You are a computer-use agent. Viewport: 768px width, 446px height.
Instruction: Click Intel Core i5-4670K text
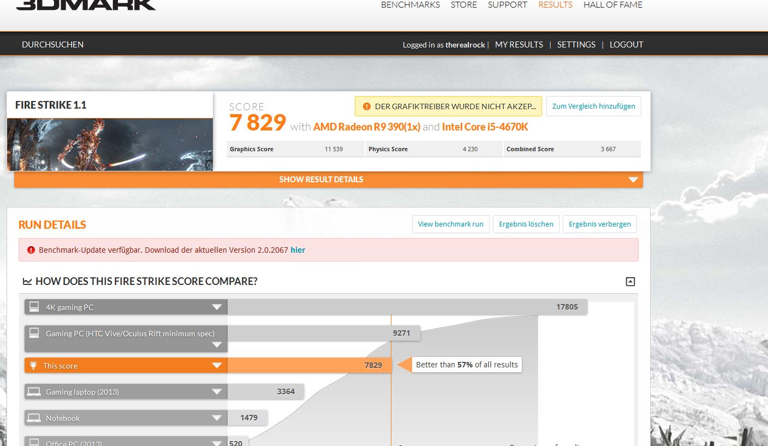[485, 127]
